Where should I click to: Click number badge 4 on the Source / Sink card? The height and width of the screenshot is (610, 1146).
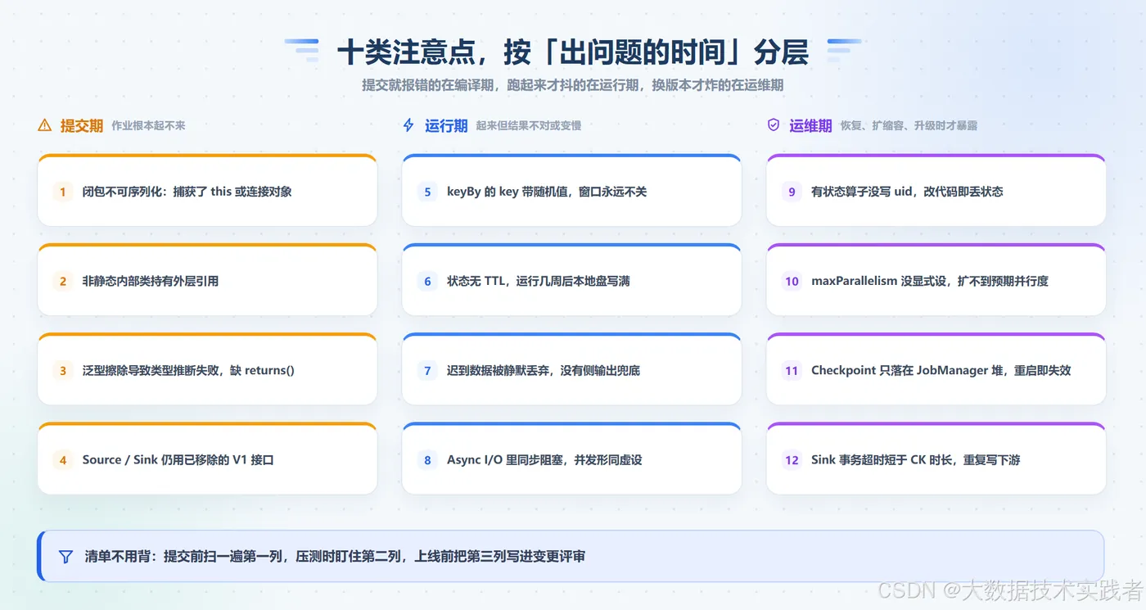(x=63, y=460)
